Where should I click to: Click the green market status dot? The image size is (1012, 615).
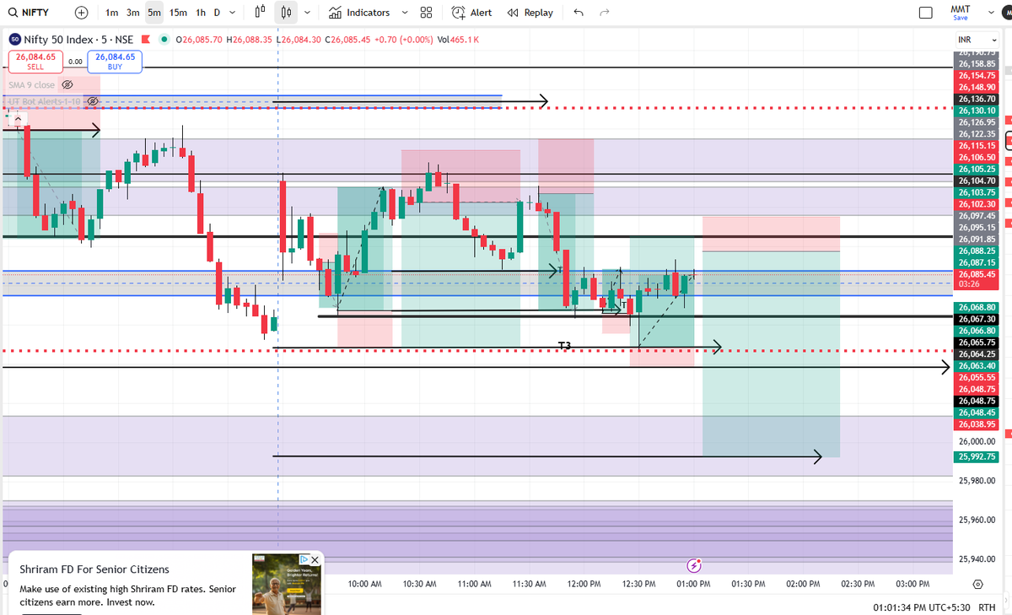(164, 39)
